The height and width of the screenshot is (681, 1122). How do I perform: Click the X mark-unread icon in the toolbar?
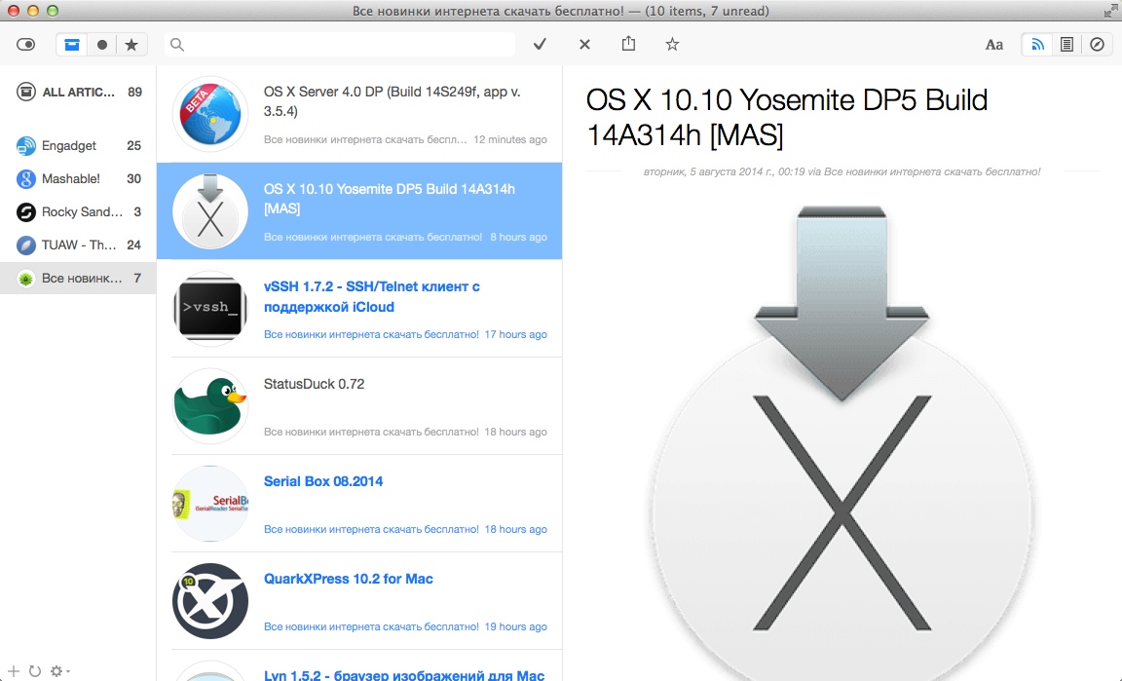click(x=584, y=45)
